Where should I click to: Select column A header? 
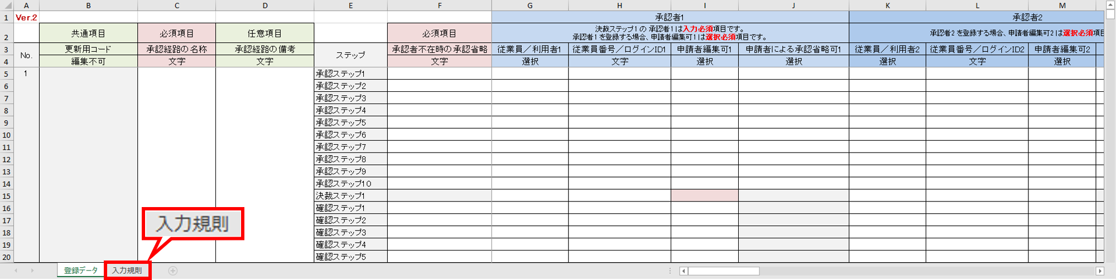(x=26, y=6)
